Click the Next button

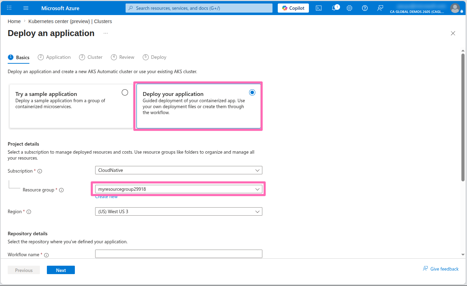coord(61,270)
